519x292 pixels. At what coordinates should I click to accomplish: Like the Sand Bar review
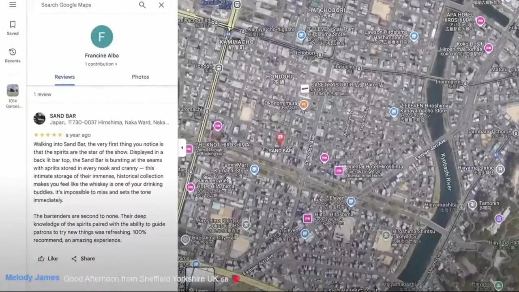[x=48, y=259]
